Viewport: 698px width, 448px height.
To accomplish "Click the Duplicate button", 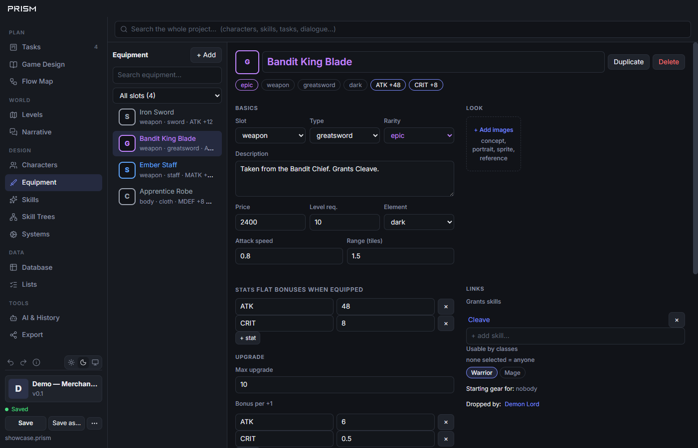I will tap(629, 62).
